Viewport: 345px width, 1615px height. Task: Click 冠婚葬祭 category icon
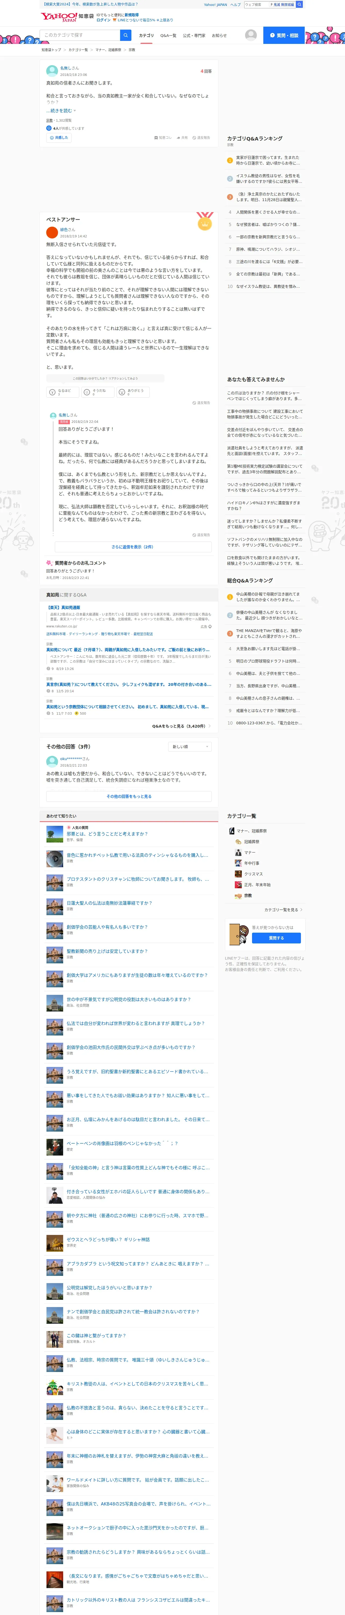click(x=238, y=841)
